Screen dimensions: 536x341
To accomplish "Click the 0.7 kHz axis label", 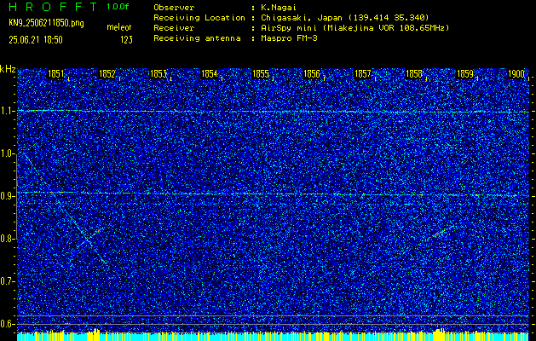I will 6,281.
